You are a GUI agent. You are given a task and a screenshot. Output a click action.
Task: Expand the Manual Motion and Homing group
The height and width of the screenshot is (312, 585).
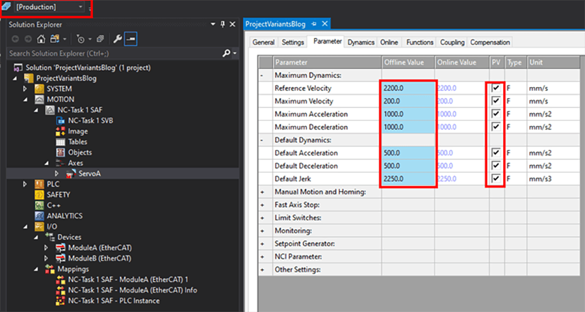click(262, 192)
